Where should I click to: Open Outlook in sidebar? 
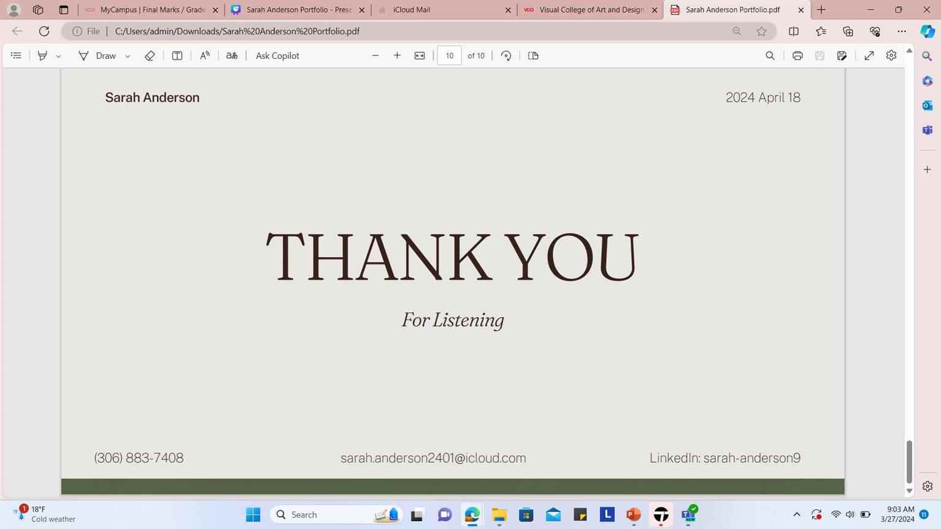pyautogui.click(x=928, y=106)
